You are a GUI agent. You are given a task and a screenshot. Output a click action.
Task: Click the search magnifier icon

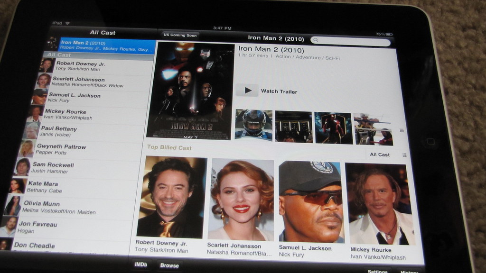[x=316, y=40]
